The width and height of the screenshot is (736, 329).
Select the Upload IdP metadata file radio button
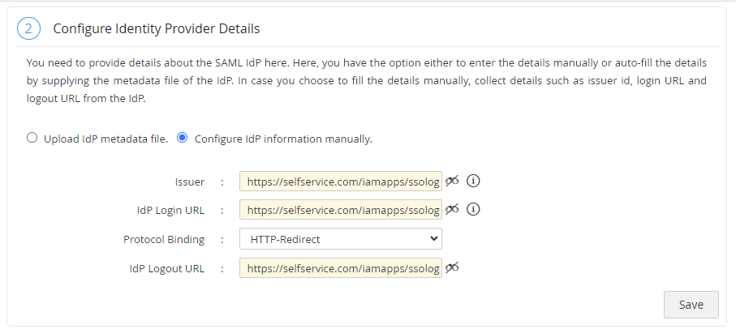pos(32,138)
